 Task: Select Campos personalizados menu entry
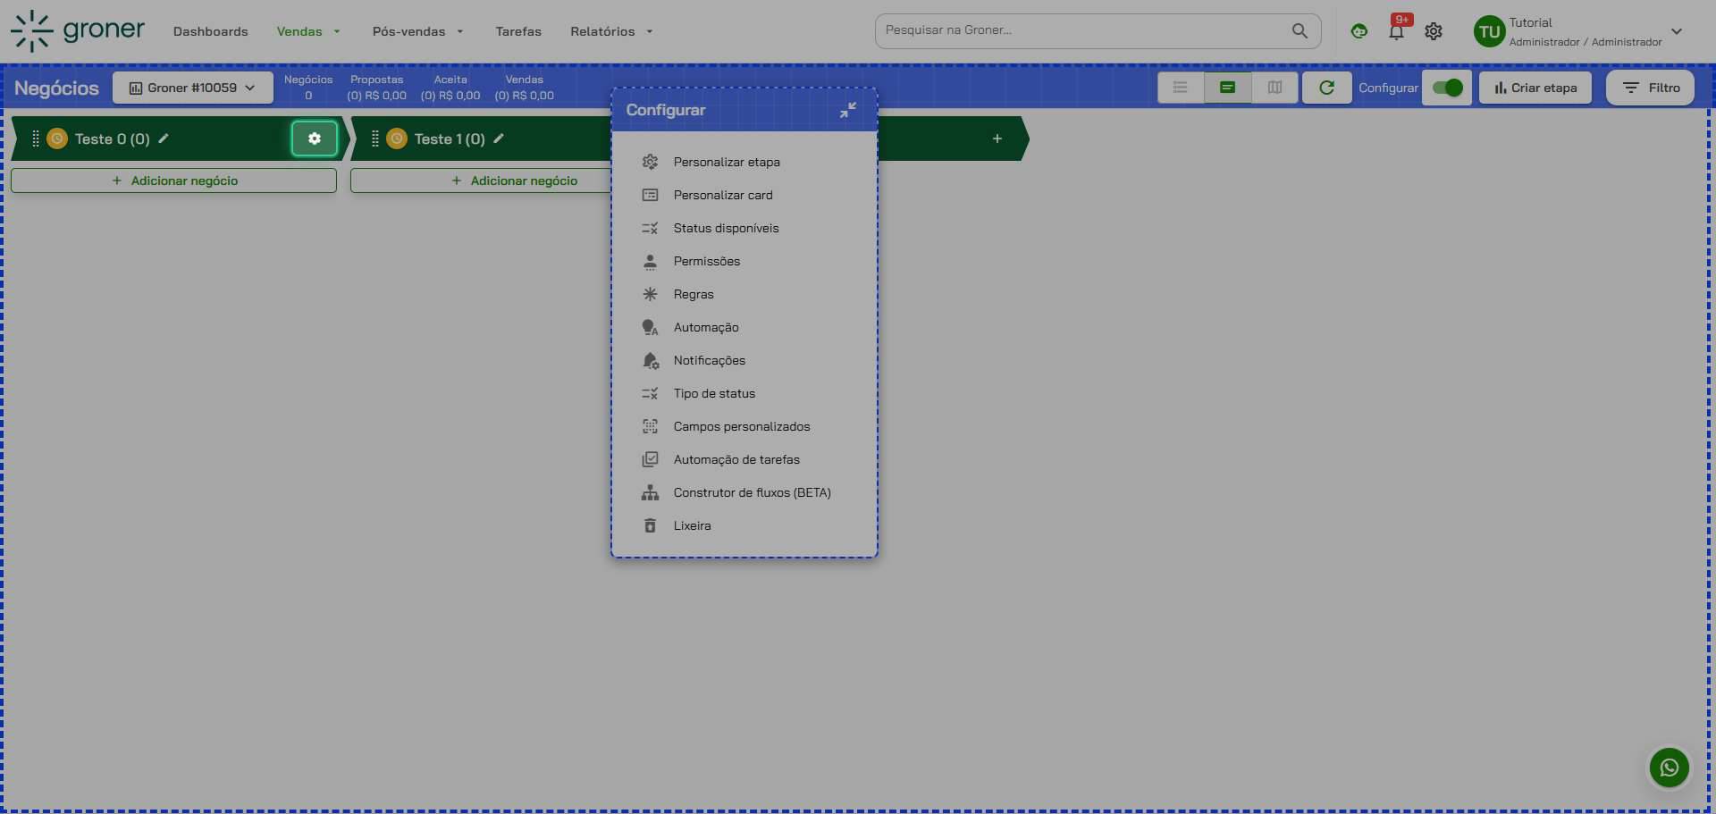(741, 426)
